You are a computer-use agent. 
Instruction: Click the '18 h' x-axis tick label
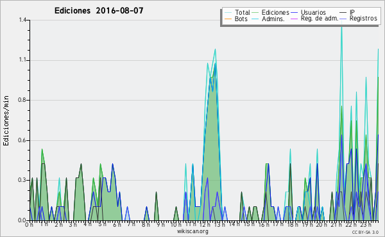(293, 224)
